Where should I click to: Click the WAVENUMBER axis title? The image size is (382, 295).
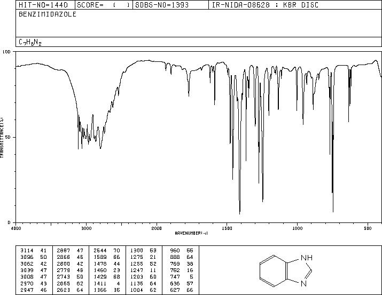191,233
